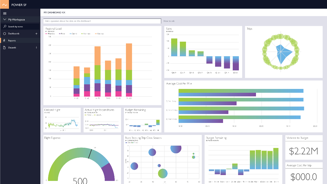Select the Average Cost Per Mile title
This screenshot has width=327, height=184.
click(x=179, y=84)
